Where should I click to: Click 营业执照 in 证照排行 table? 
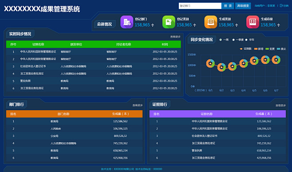(x=197, y=151)
